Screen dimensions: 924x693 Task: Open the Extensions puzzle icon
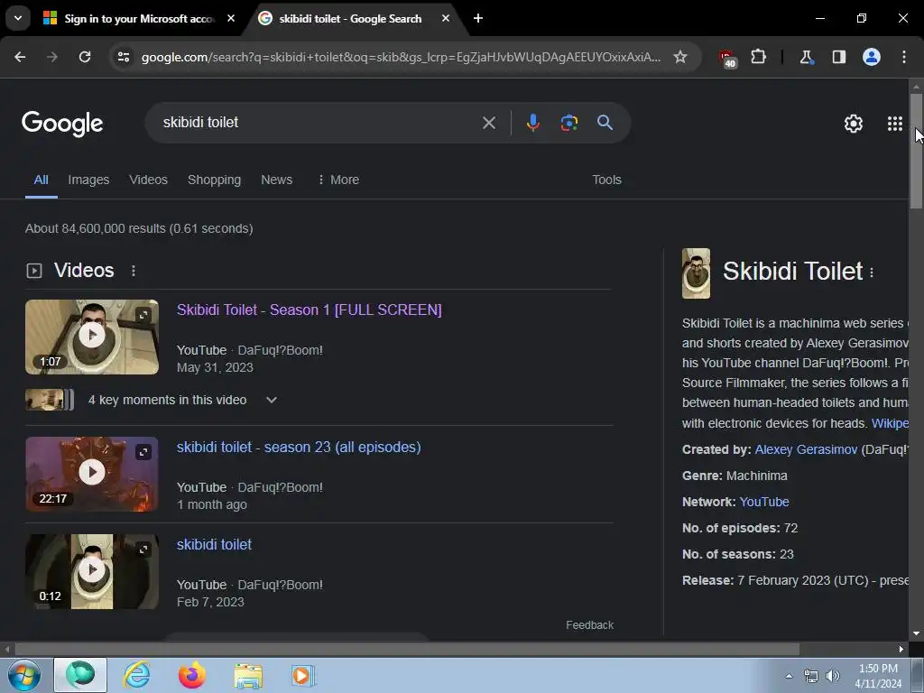(x=758, y=57)
